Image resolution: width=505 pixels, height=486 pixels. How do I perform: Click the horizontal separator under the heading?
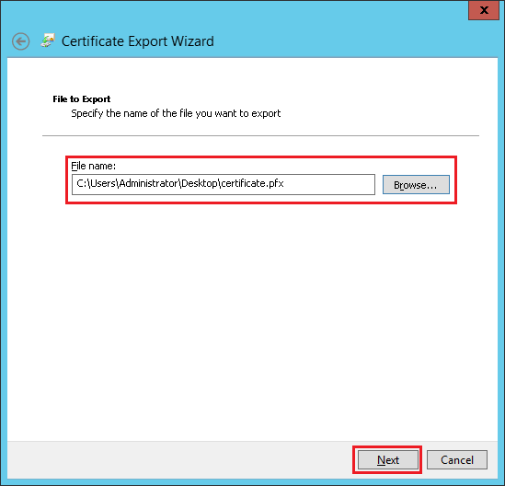click(x=260, y=135)
